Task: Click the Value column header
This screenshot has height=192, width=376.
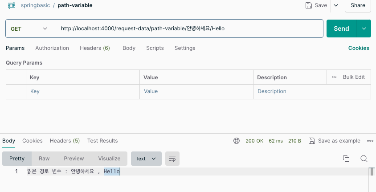Action: [151, 78]
